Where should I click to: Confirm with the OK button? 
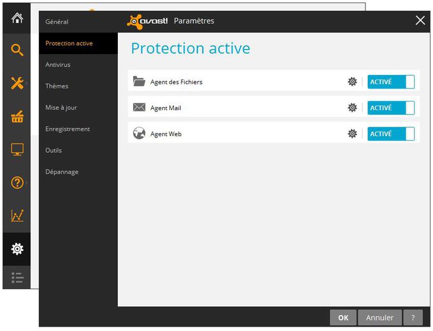point(343,318)
